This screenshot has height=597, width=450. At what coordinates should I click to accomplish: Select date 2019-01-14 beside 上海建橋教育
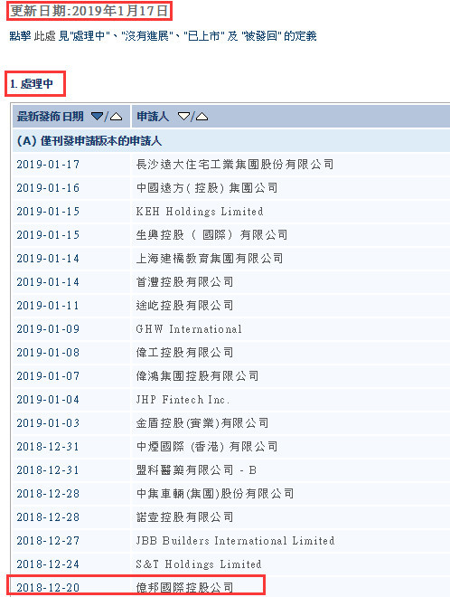tap(48, 259)
